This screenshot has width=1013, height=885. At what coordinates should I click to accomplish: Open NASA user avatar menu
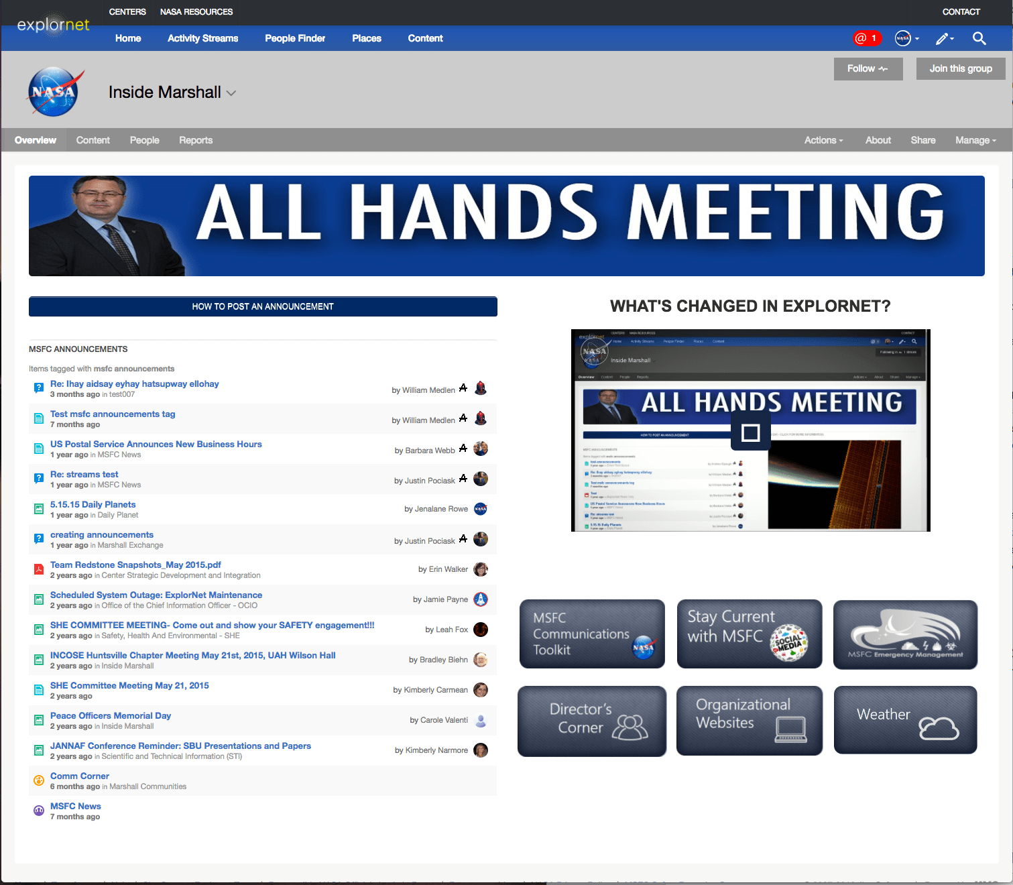click(x=906, y=38)
